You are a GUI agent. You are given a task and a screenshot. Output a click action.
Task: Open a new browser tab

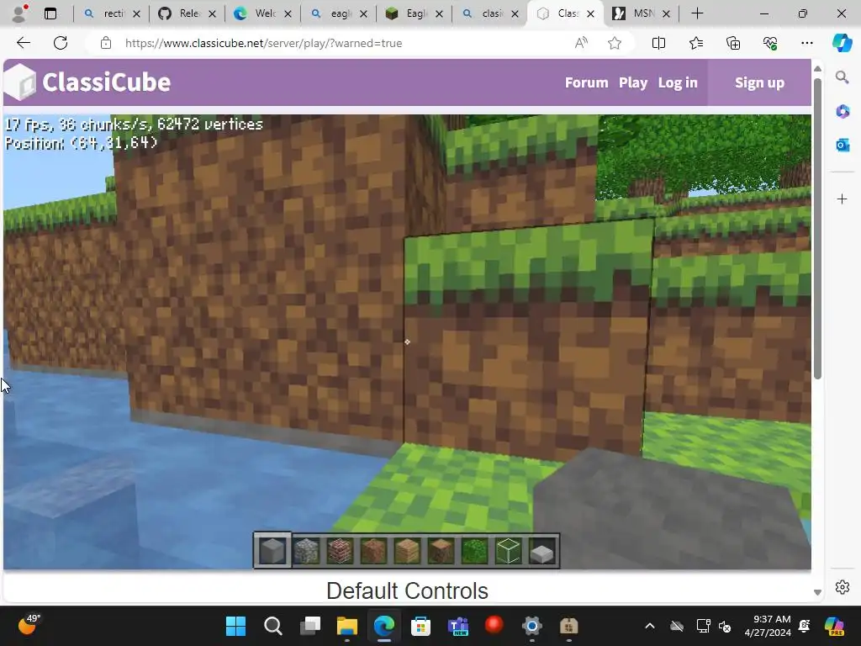(x=697, y=13)
